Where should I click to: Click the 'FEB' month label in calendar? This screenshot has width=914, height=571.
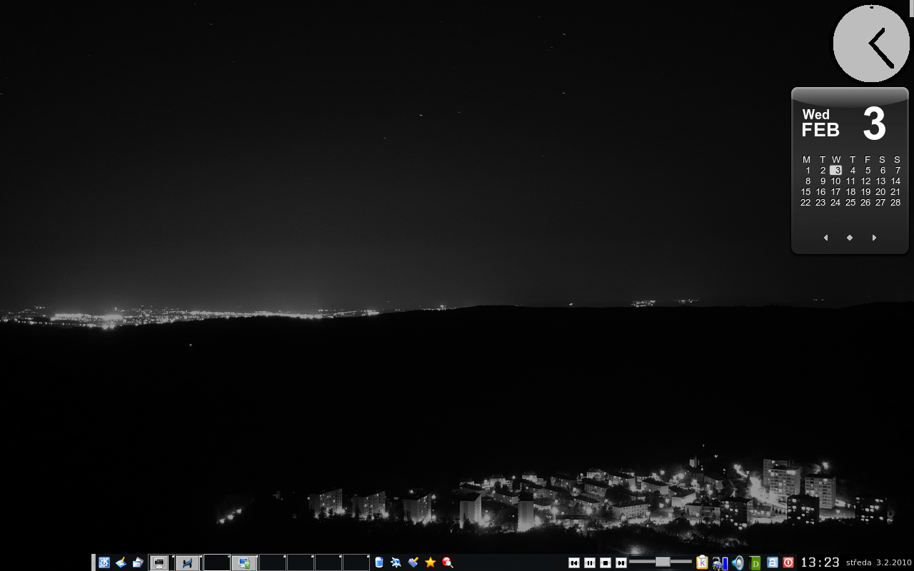click(820, 131)
